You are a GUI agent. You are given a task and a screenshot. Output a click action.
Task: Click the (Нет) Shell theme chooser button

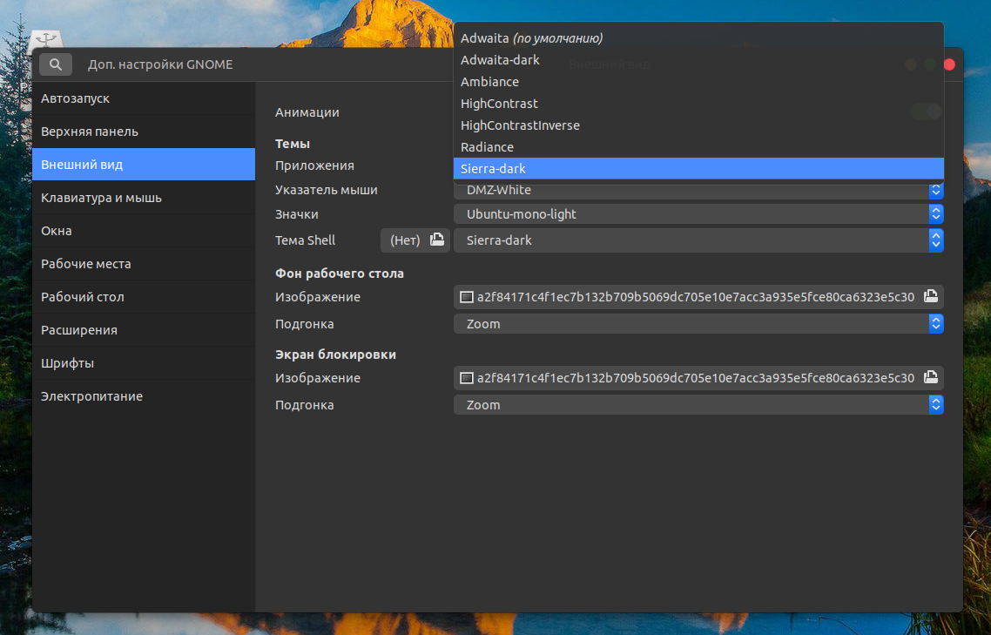click(415, 240)
